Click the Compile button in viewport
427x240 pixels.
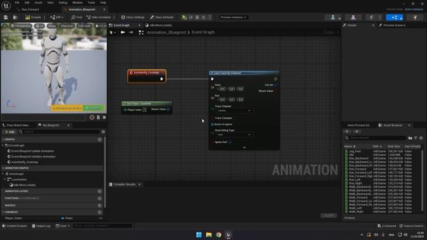click(x=93, y=108)
